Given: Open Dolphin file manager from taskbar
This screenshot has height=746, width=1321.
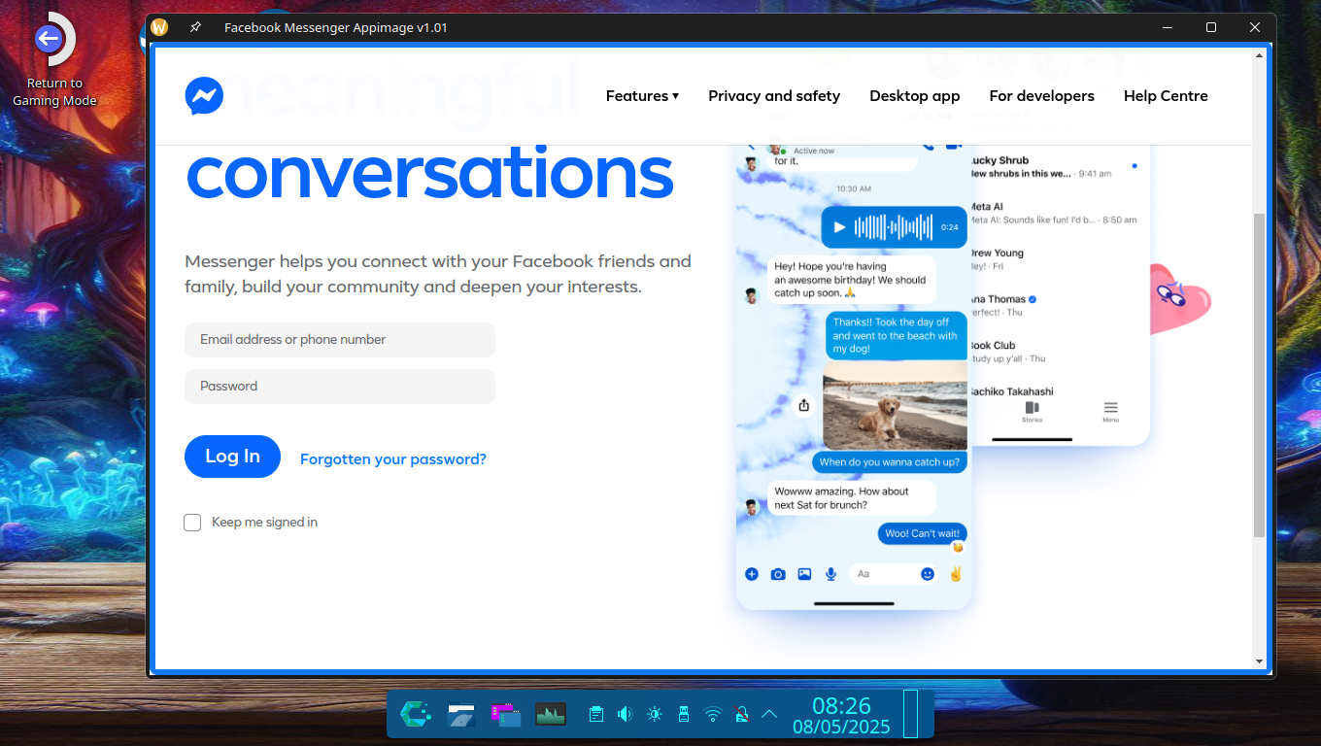Looking at the screenshot, I should tap(460, 715).
